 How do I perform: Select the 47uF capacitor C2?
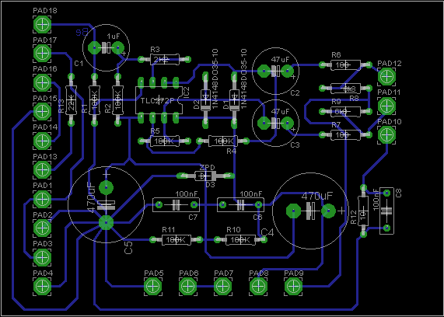click(x=275, y=71)
